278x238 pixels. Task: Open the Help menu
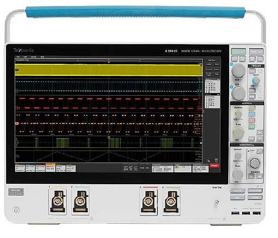pos(42,57)
